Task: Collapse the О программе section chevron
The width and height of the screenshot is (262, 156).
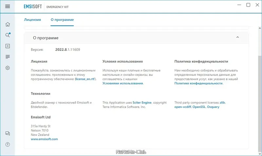Action: 237,37
